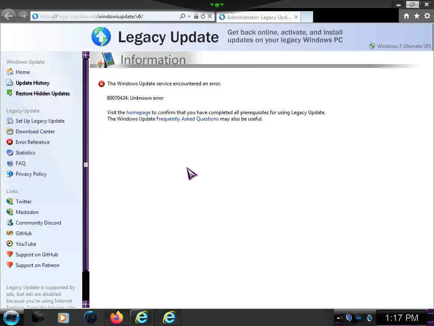Click the purple sidebar scrollbar thumb
Image resolution: width=434 pixels, height=326 pixels.
pos(86,164)
